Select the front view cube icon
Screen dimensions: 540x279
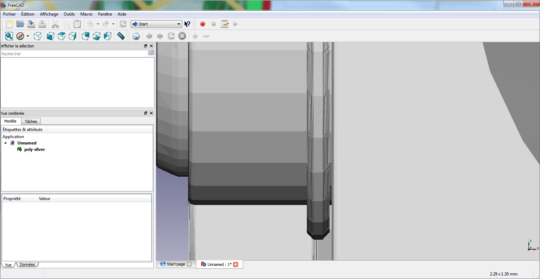50,36
